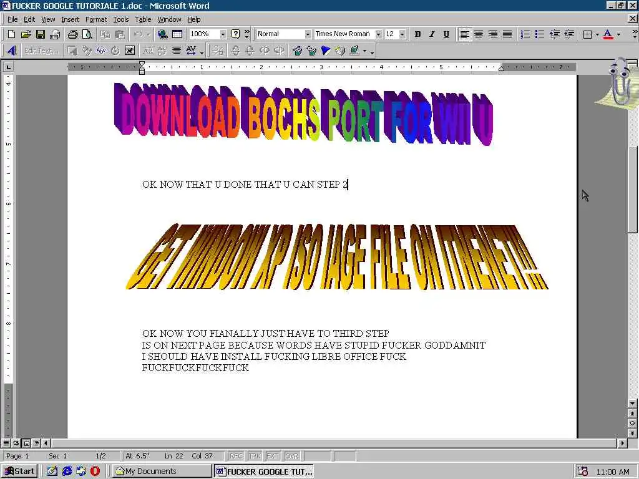Click the Insert Hyperlink globe icon
639x479 pixels.
coord(163,34)
